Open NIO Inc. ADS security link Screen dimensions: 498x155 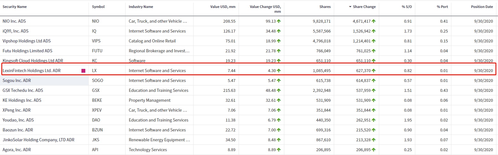pos(14,21)
